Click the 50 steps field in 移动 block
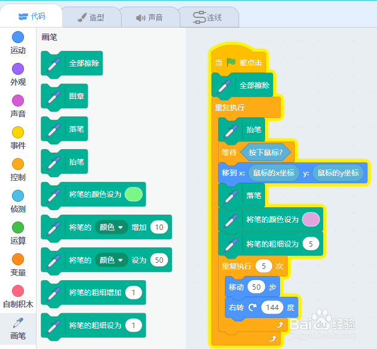The width and height of the screenshot is (377, 349). pos(257,287)
